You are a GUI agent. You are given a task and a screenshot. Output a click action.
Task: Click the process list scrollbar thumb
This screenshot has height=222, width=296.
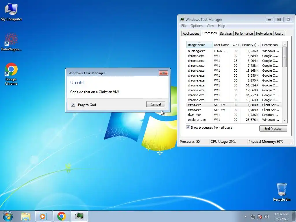[x=285, y=57]
